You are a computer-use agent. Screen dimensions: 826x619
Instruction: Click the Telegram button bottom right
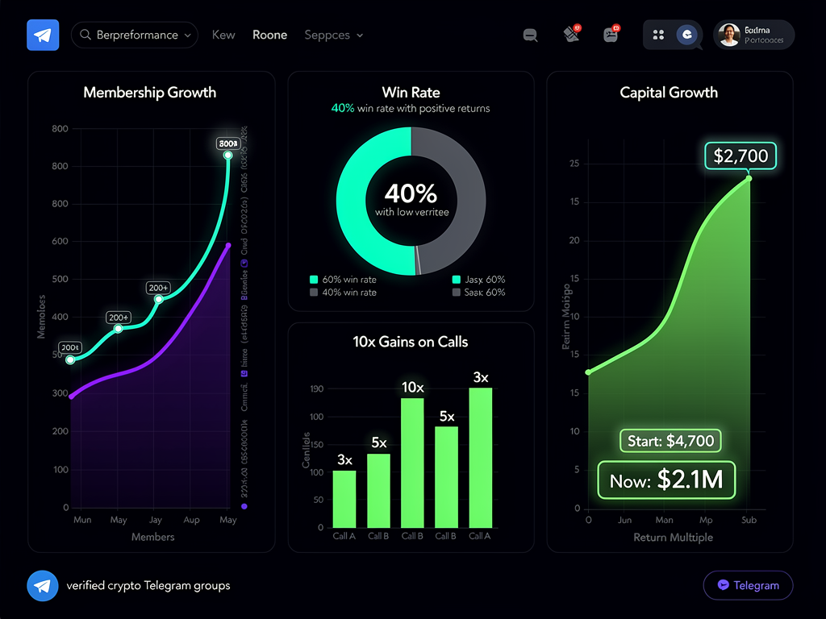point(748,585)
